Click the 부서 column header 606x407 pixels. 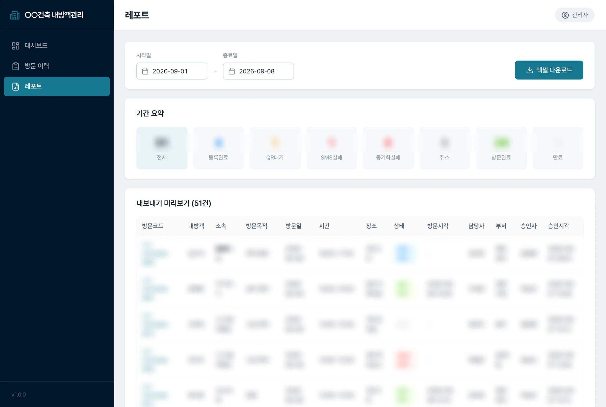501,226
